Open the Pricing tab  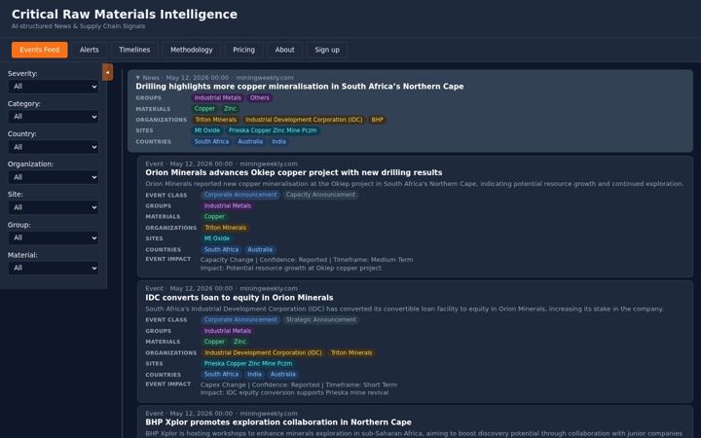(243, 50)
